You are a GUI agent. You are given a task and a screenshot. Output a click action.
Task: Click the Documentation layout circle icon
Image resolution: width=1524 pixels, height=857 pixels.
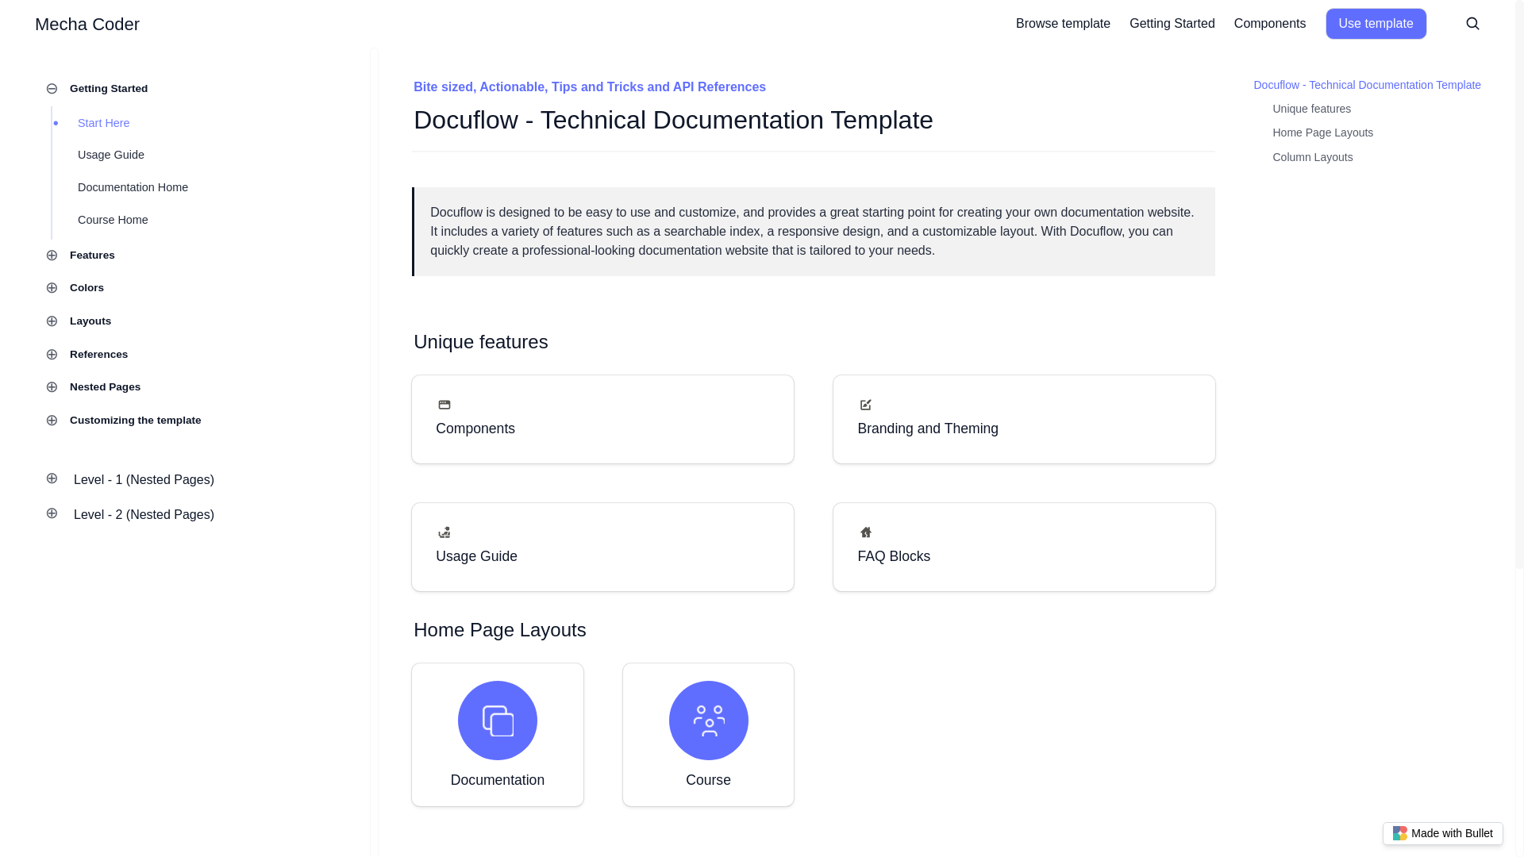tap(498, 721)
